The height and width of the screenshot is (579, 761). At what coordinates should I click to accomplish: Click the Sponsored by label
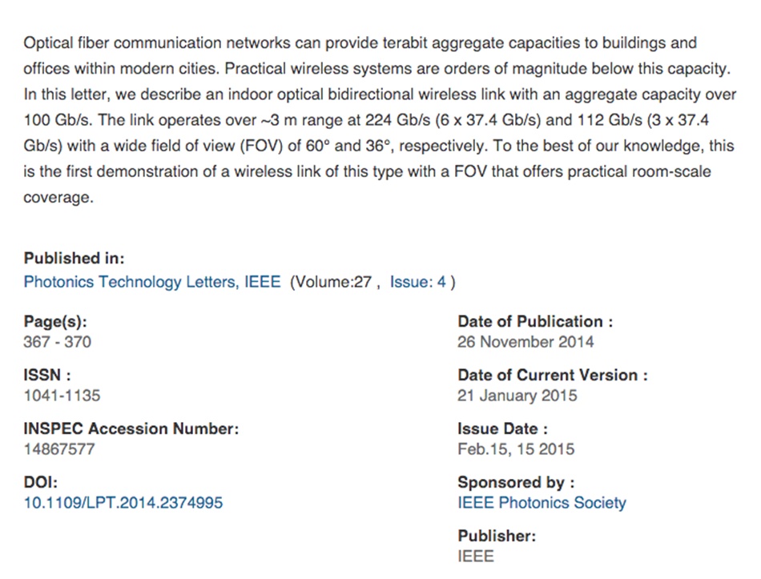[x=516, y=482]
